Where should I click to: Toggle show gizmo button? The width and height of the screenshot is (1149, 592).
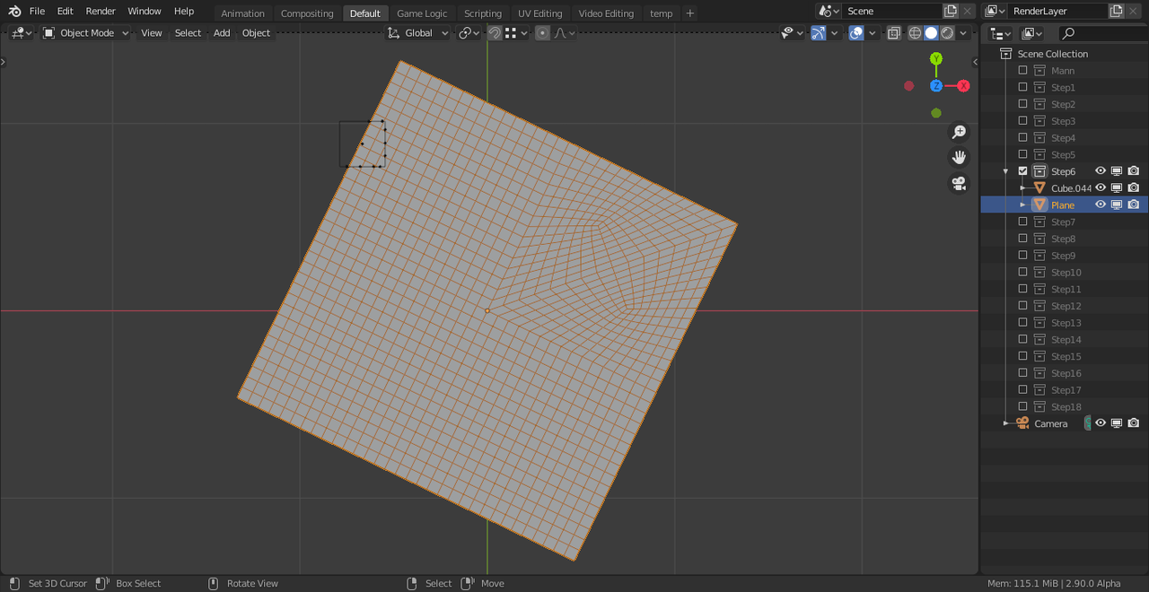[x=819, y=33]
